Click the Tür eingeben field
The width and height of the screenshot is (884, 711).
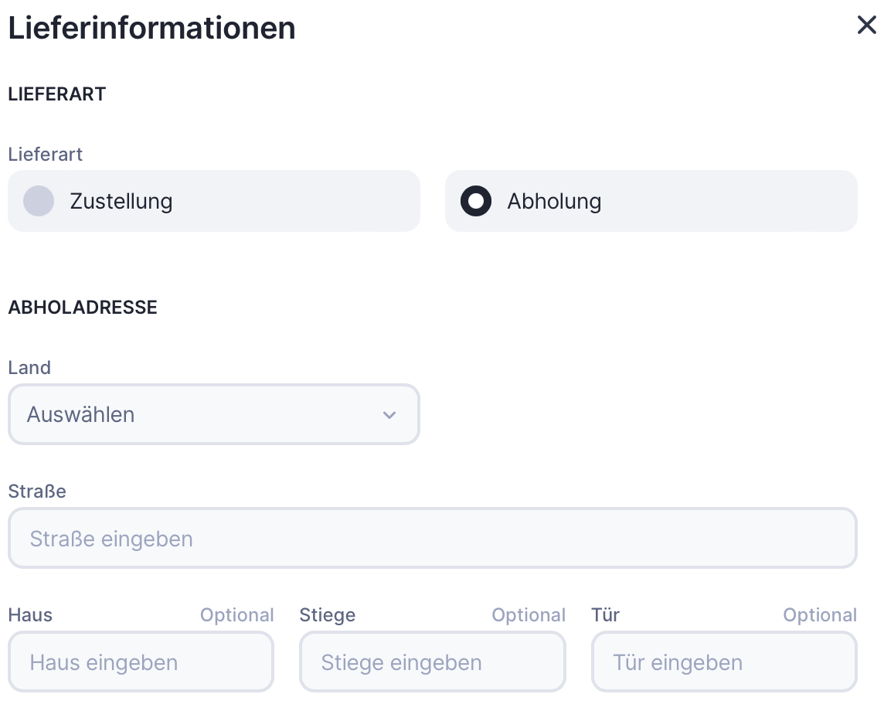pyautogui.click(x=724, y=662)
